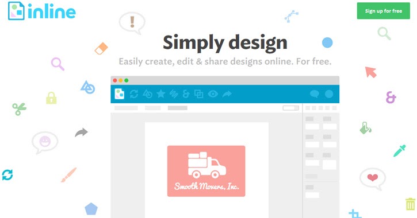Click the salmon cursor arrow icon
The image size is (417, 218).
pyautogui.click(x=371, y=72)
